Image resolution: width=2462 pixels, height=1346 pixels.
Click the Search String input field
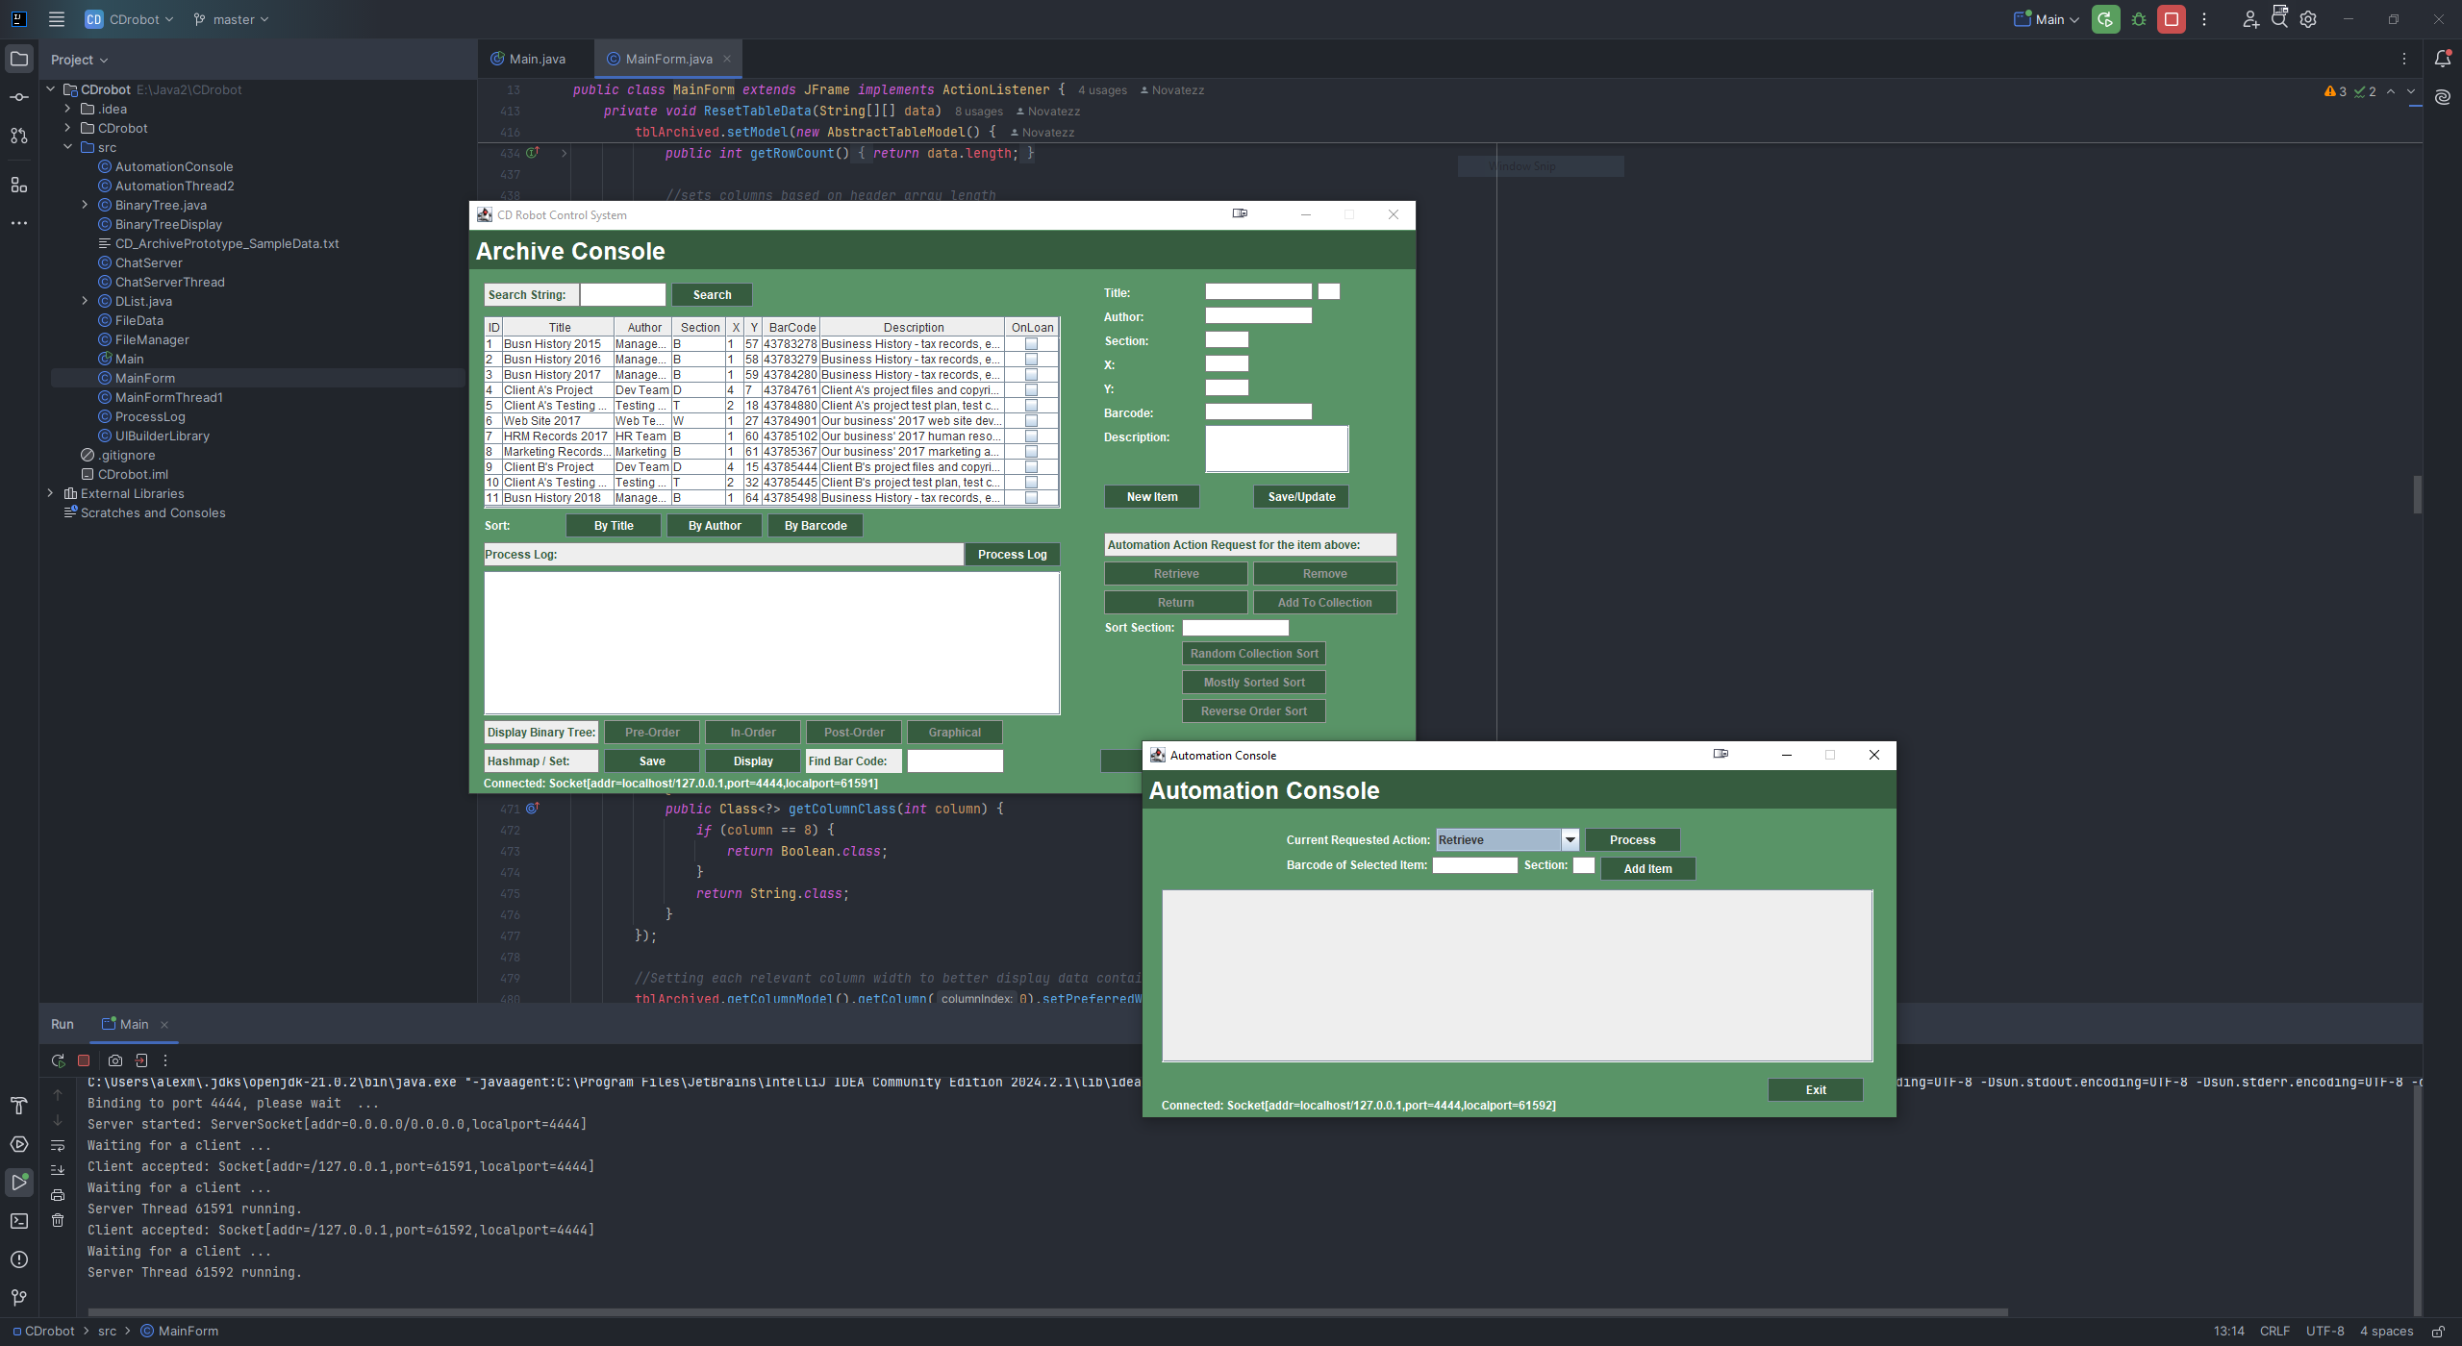[622, 295]
